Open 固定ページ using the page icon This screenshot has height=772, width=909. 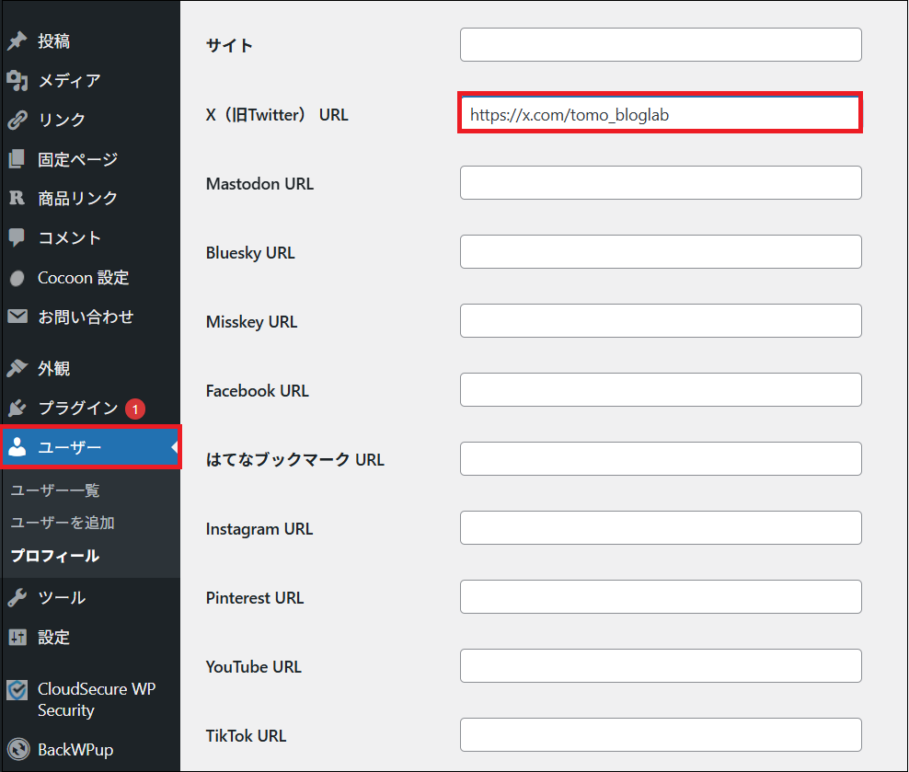17,158
